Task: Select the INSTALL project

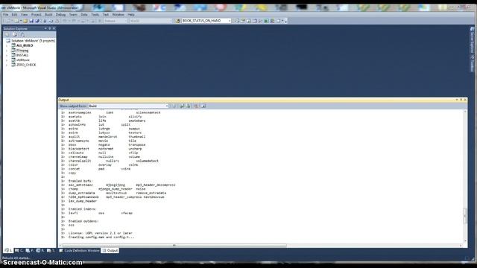Action: tap(22, 55)
